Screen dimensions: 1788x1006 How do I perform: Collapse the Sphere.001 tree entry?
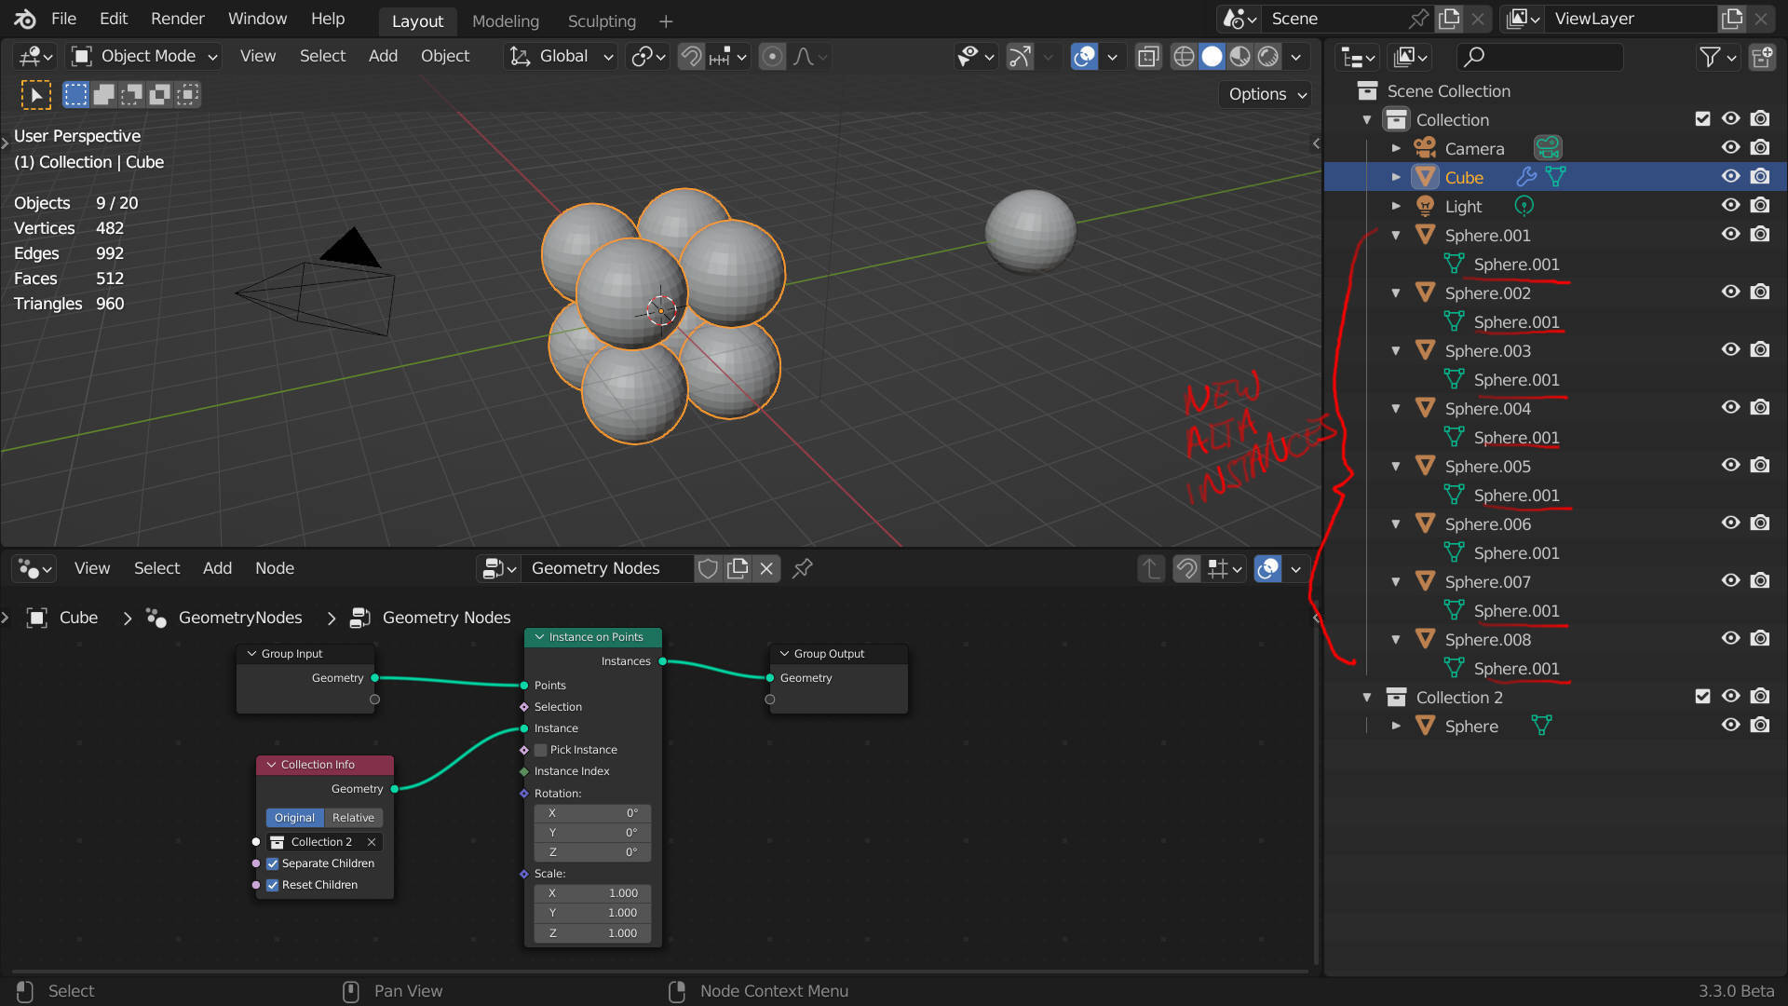pos(1395,235)
